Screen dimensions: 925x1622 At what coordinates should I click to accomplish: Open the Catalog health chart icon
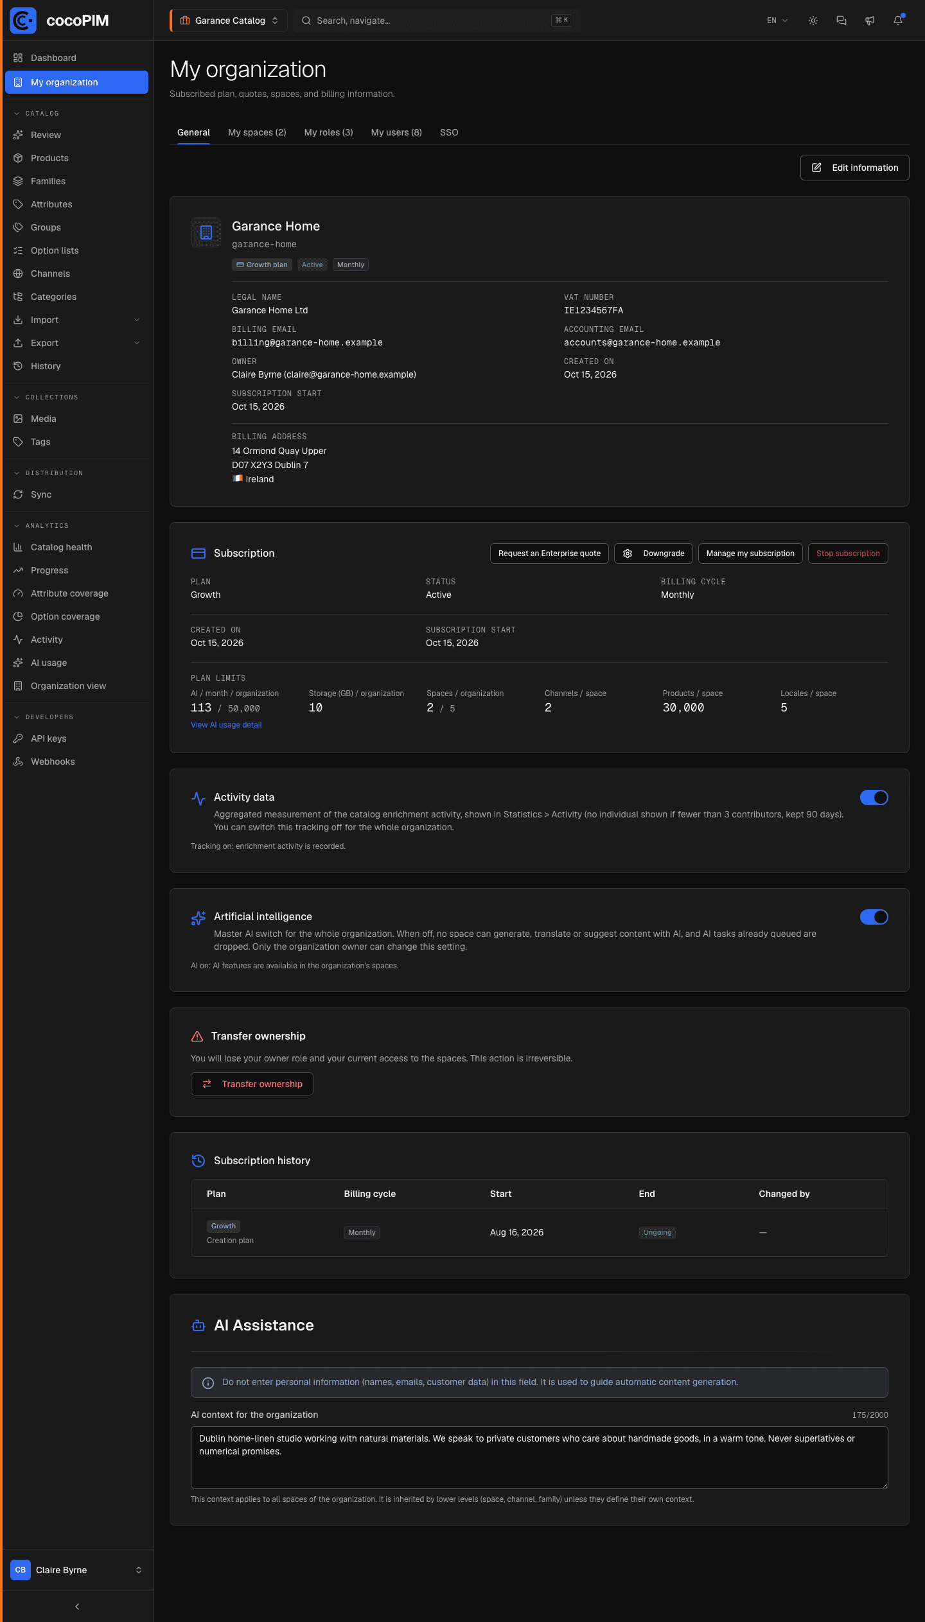18,547
